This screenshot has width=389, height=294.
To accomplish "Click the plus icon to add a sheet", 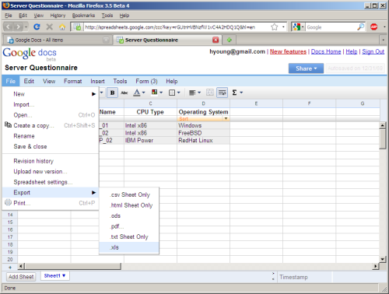I will click(x=10, y=267).
